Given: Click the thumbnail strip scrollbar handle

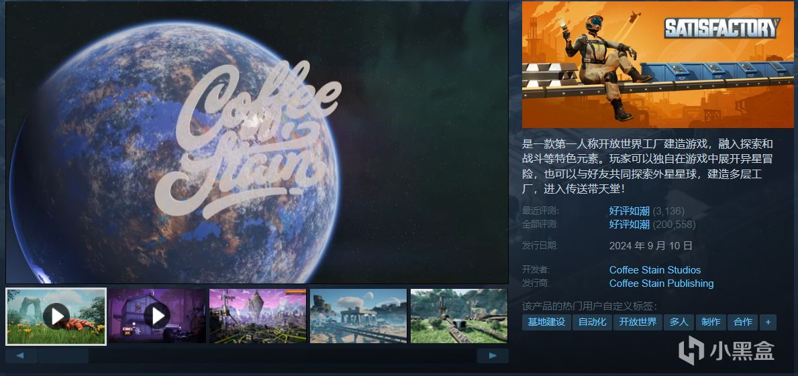Looking at the screenshot, I should (63, 356).
